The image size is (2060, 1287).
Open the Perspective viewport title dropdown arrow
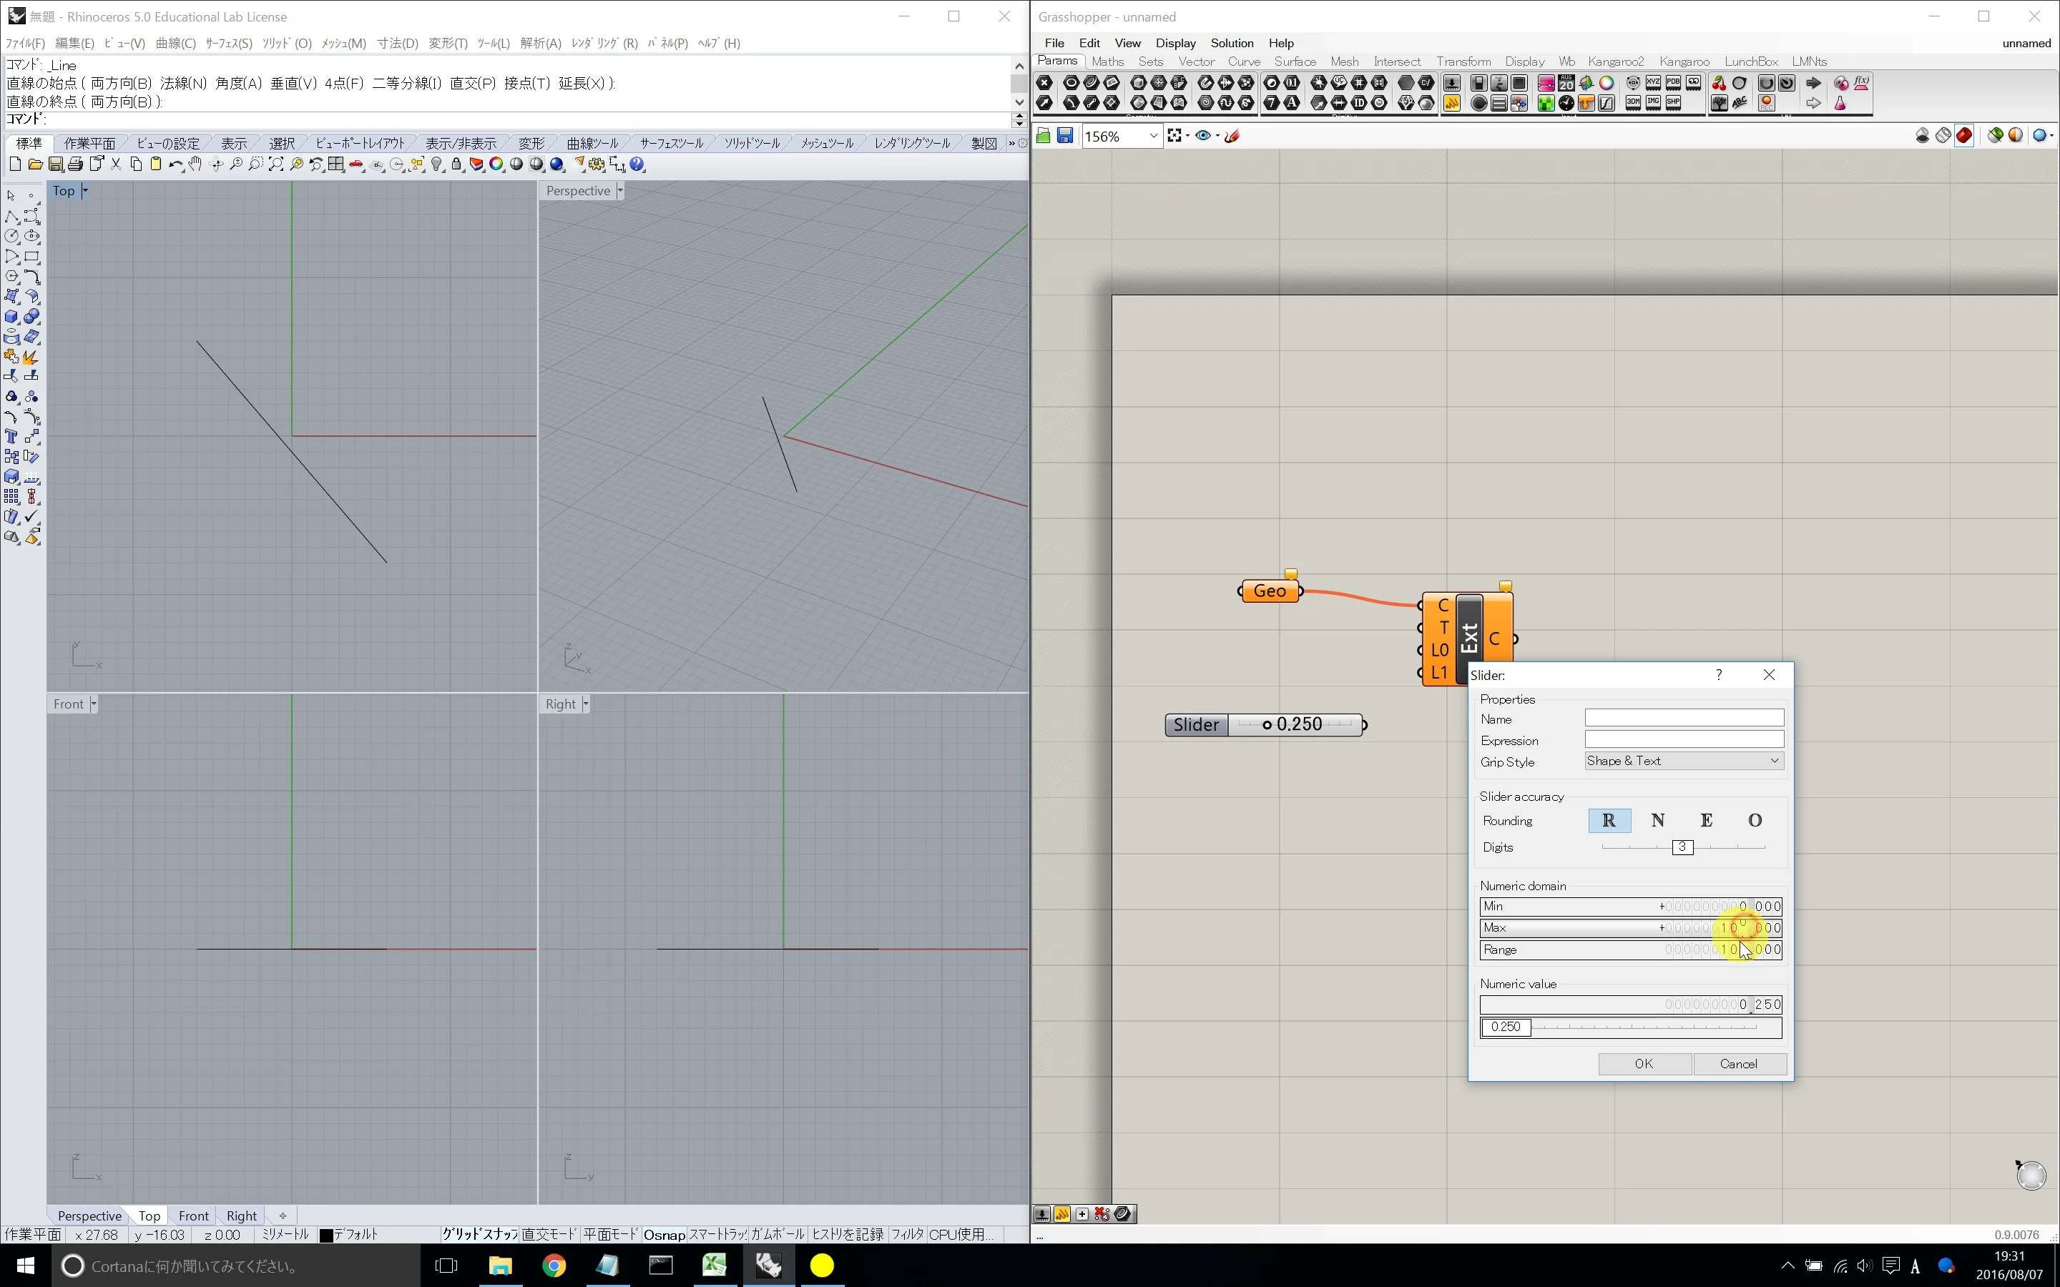click(x=619, y=191)
